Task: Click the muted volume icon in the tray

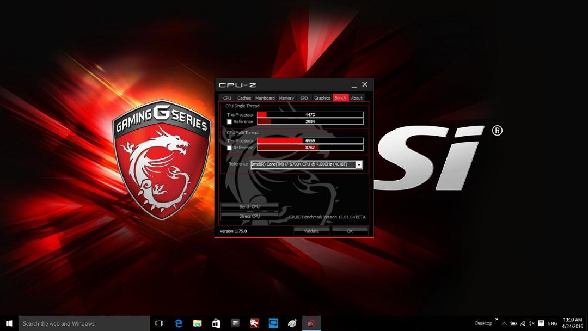Action: 531,323
